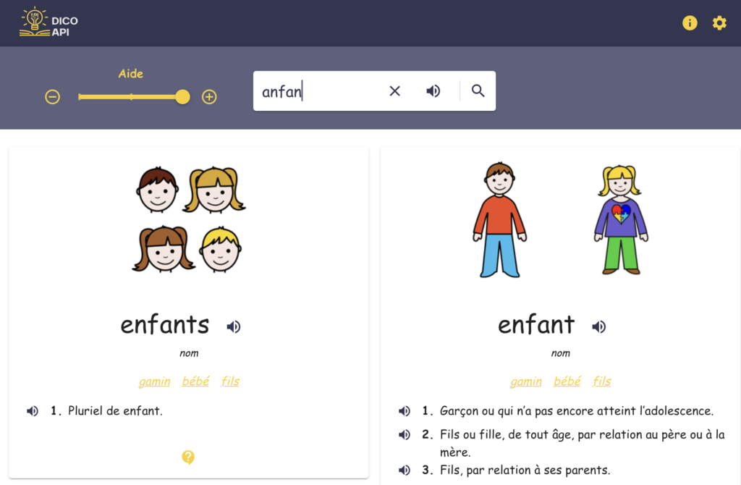This screenshot has height=485, width=741.
Task: Decrease Aide level with minus icon
Action: pos(52,97)
